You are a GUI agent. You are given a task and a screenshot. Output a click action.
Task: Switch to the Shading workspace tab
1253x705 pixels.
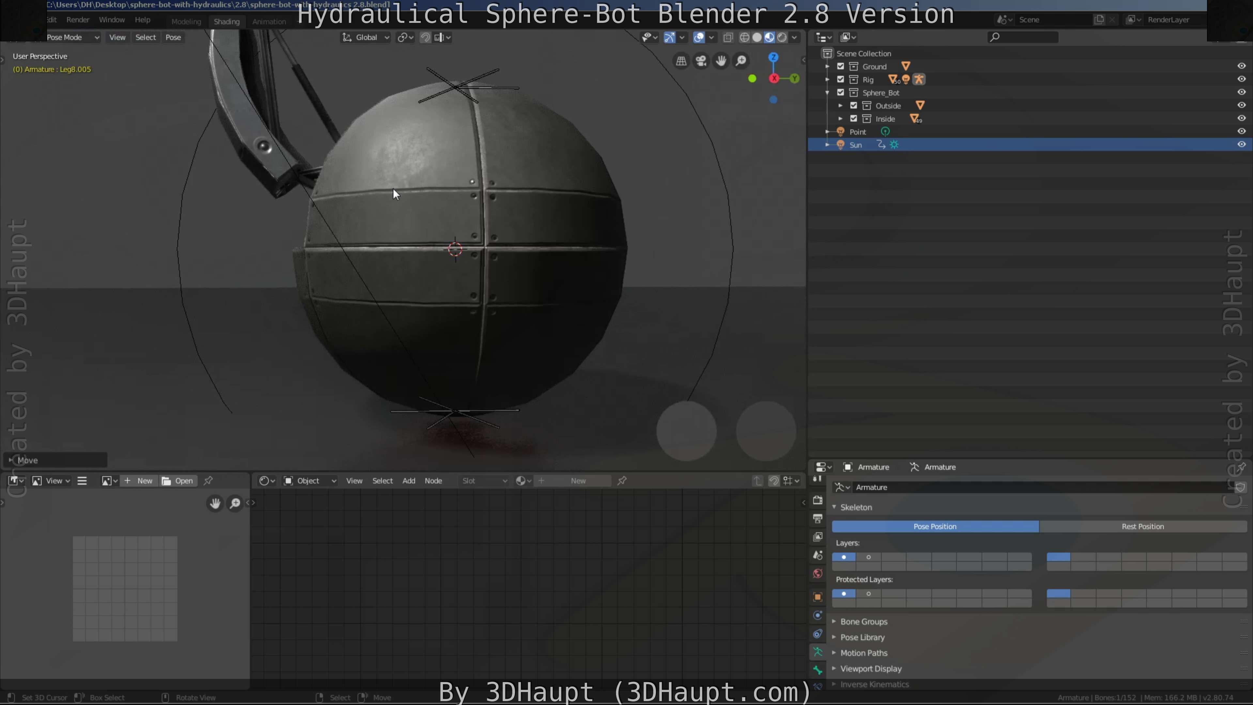pos(227,22)
